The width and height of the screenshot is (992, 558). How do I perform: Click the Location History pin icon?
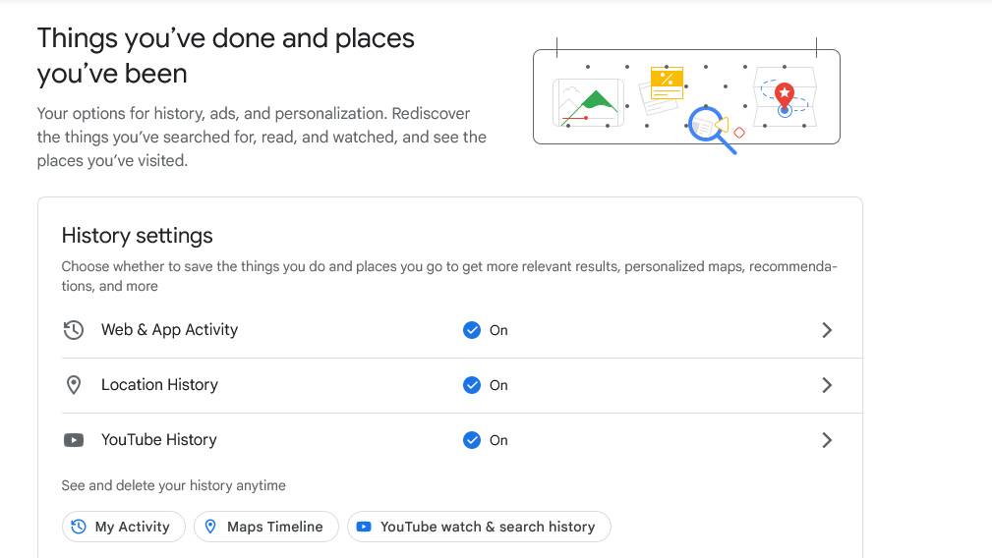point(74,385)
